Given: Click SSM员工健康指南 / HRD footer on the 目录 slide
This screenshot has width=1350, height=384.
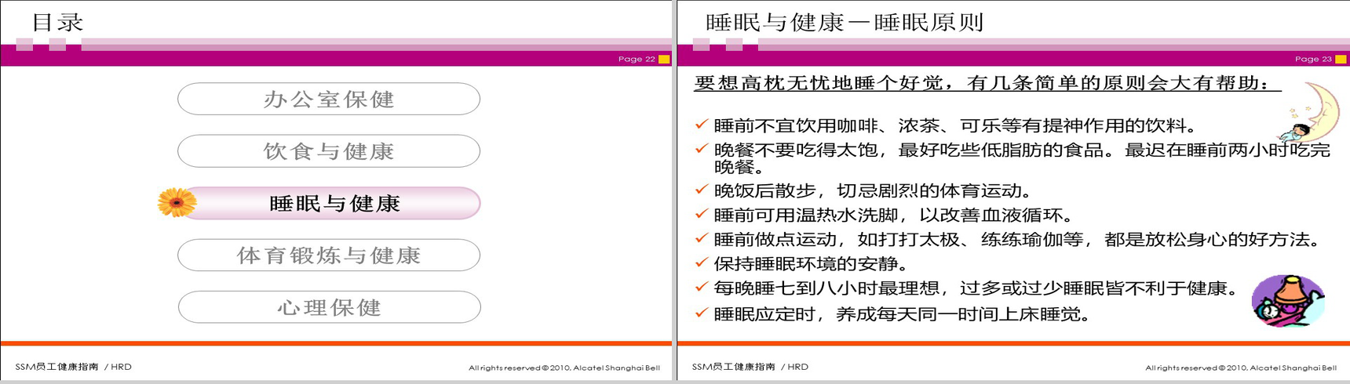Looking at the screenshot, I should coord(74,367).
